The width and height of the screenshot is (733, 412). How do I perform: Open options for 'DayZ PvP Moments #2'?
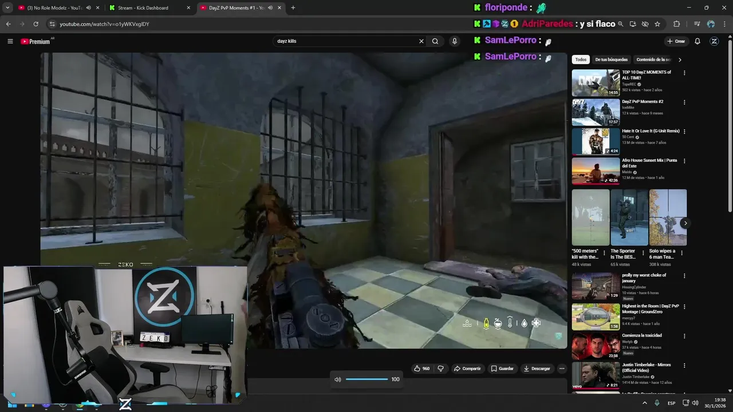(684, 102)
